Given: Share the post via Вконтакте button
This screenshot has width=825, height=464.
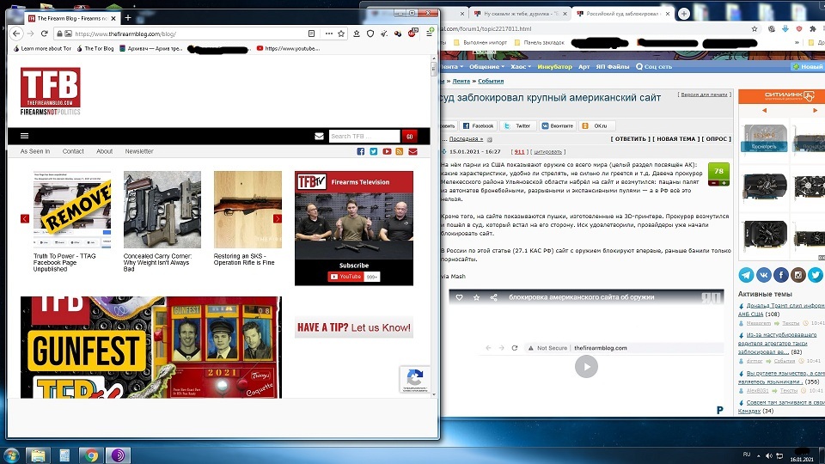Looking at the screenshot, I should pos(557,125).
